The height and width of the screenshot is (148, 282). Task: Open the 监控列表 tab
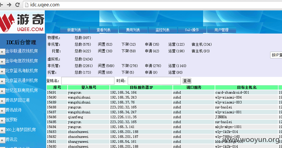163,30
